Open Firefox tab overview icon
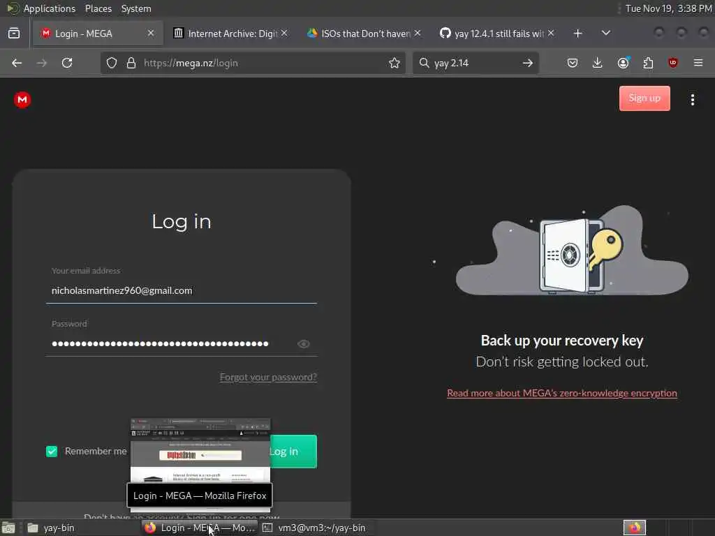Screen dimensions: 715x536 pyautogui.click(x=14, y=33)
